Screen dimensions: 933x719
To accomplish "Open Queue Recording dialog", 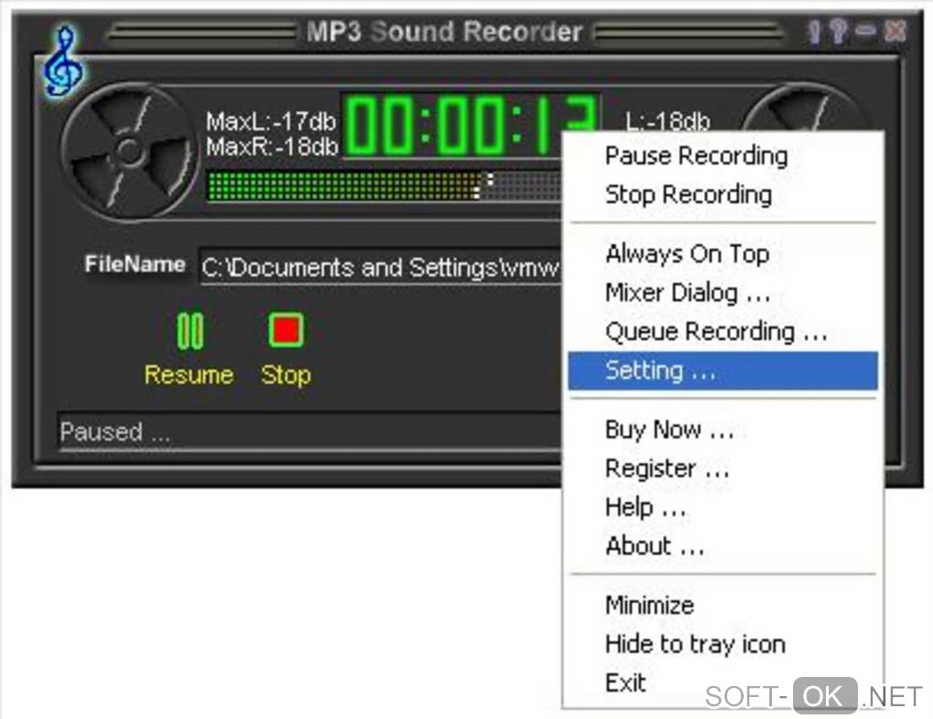I will coord(723,331).
